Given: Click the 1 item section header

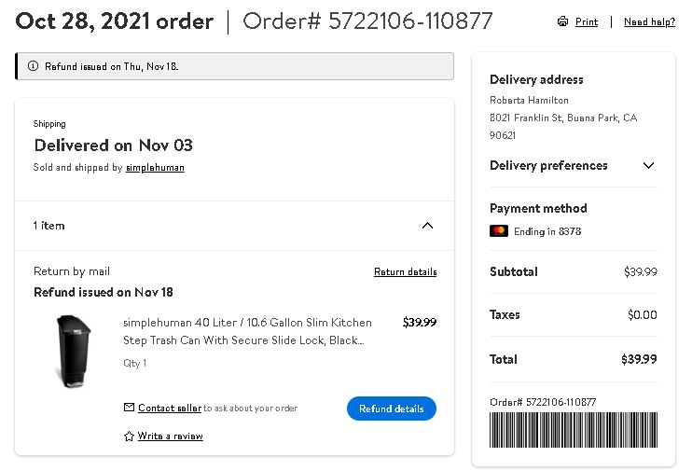Looking at the screenshot, I should tap(234, 226).
